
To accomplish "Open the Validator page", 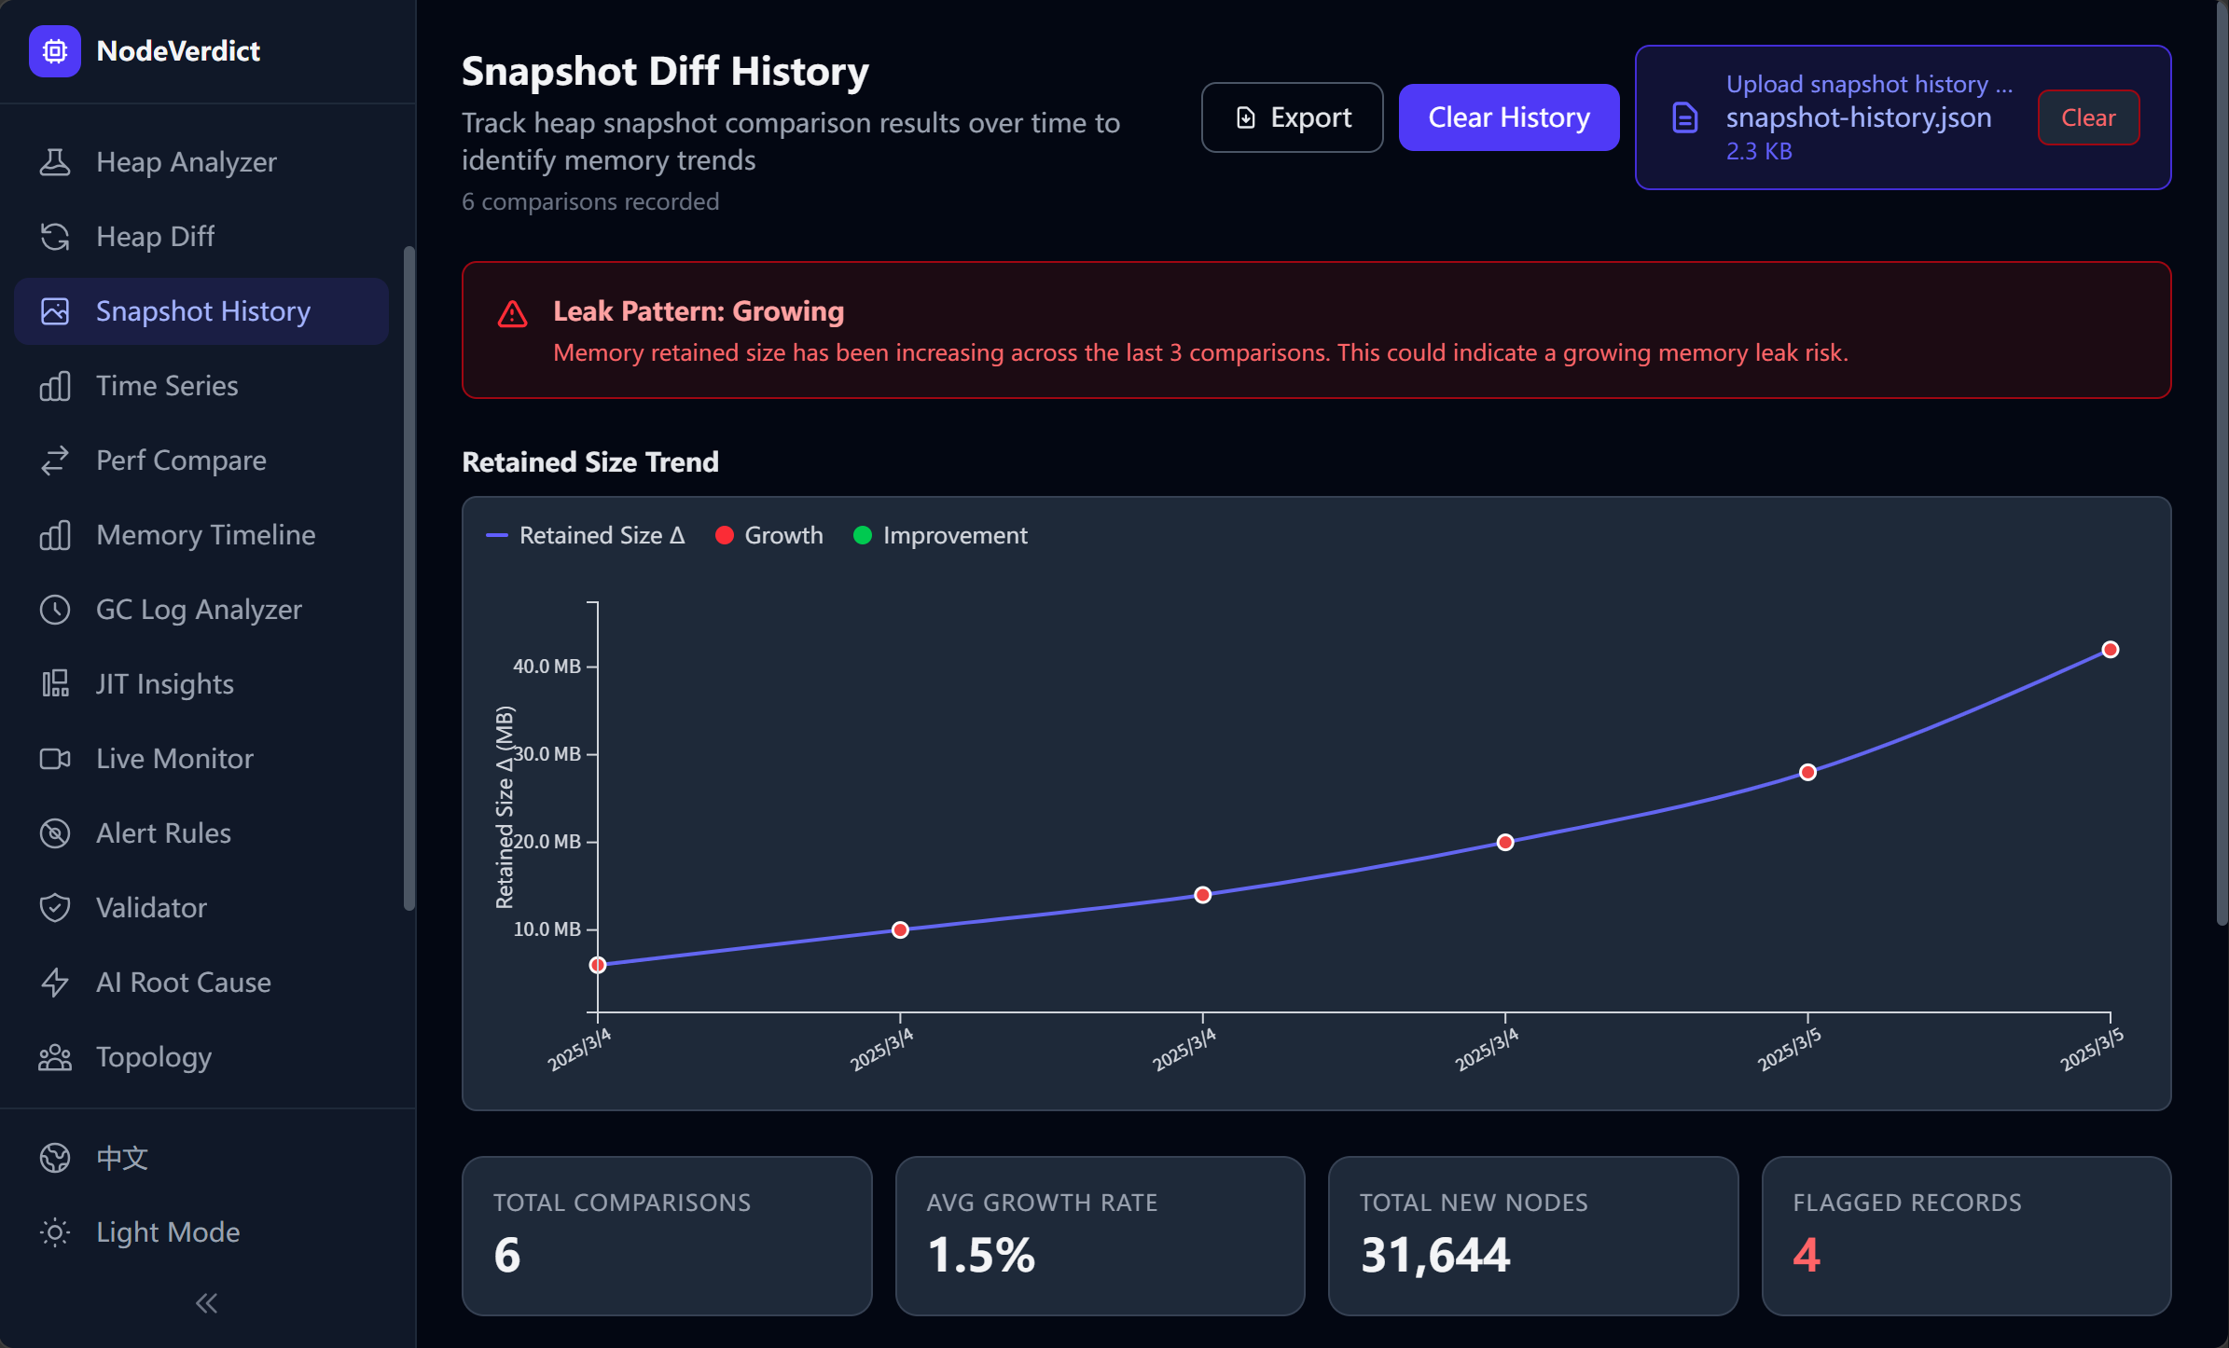I will click(201, 908).
